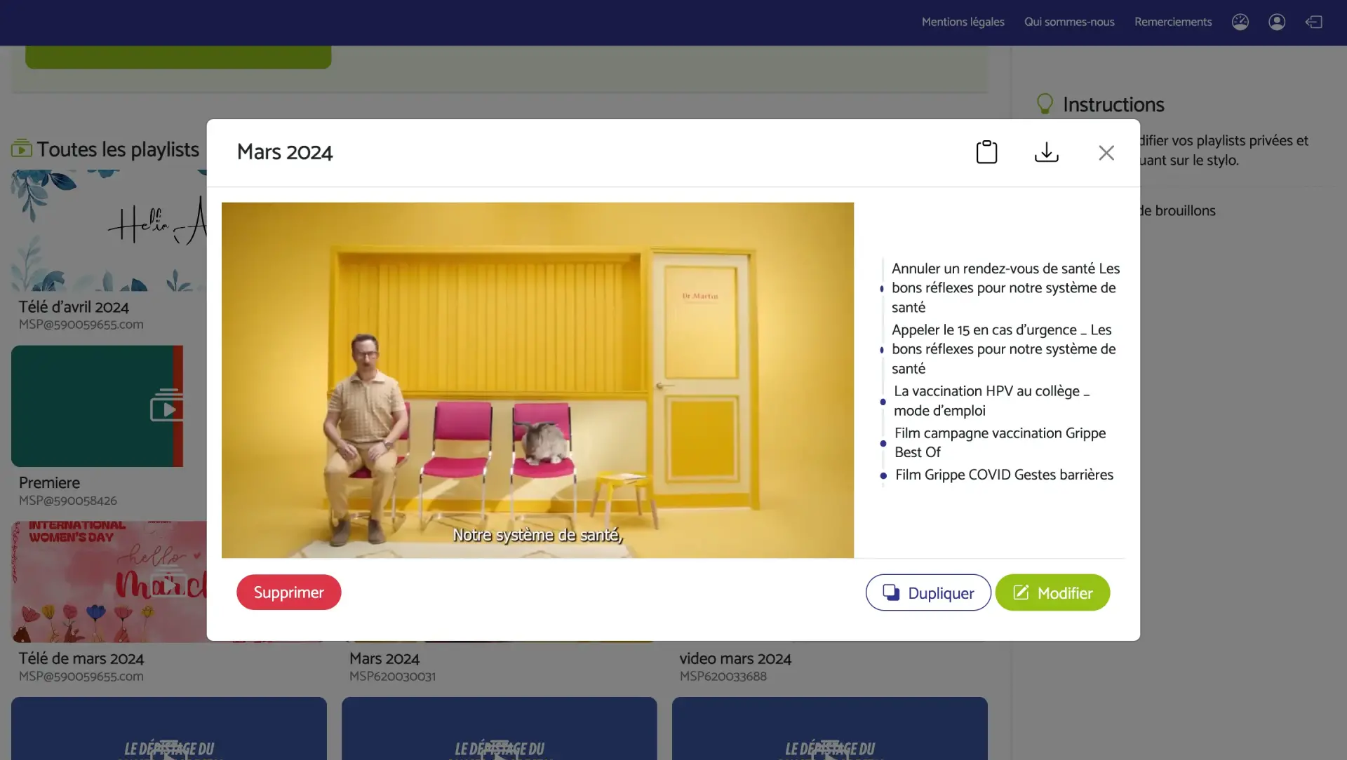Click the video preview in the modal
The height and width of the screenshot is (760, 1347).
click(537, 380)
